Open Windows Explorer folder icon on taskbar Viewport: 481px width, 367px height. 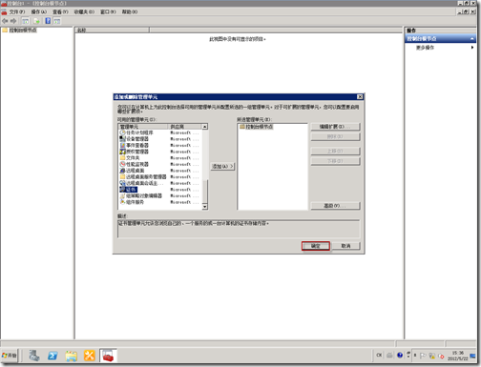click(x=72, y=356)
